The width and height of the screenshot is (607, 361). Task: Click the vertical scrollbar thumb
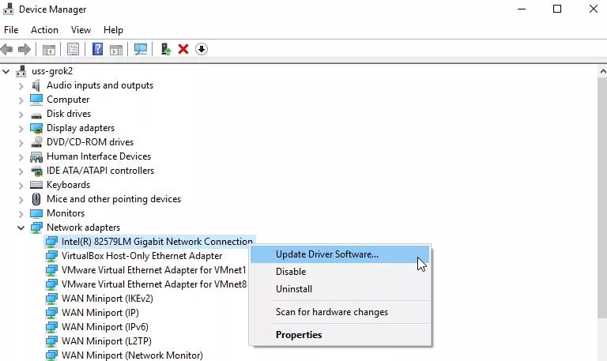[x=602, y=197]
